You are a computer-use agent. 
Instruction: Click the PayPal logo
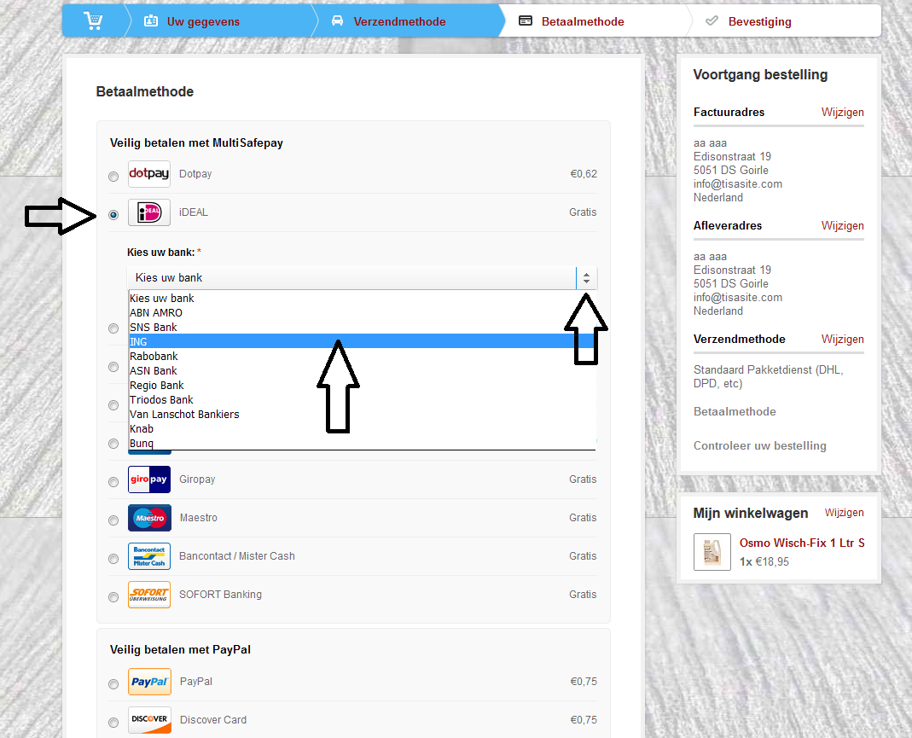pyautogui.click(x=149, y=682)
